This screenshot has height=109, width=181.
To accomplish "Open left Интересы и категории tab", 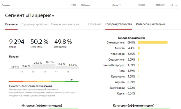I will [x=65, y=24].
